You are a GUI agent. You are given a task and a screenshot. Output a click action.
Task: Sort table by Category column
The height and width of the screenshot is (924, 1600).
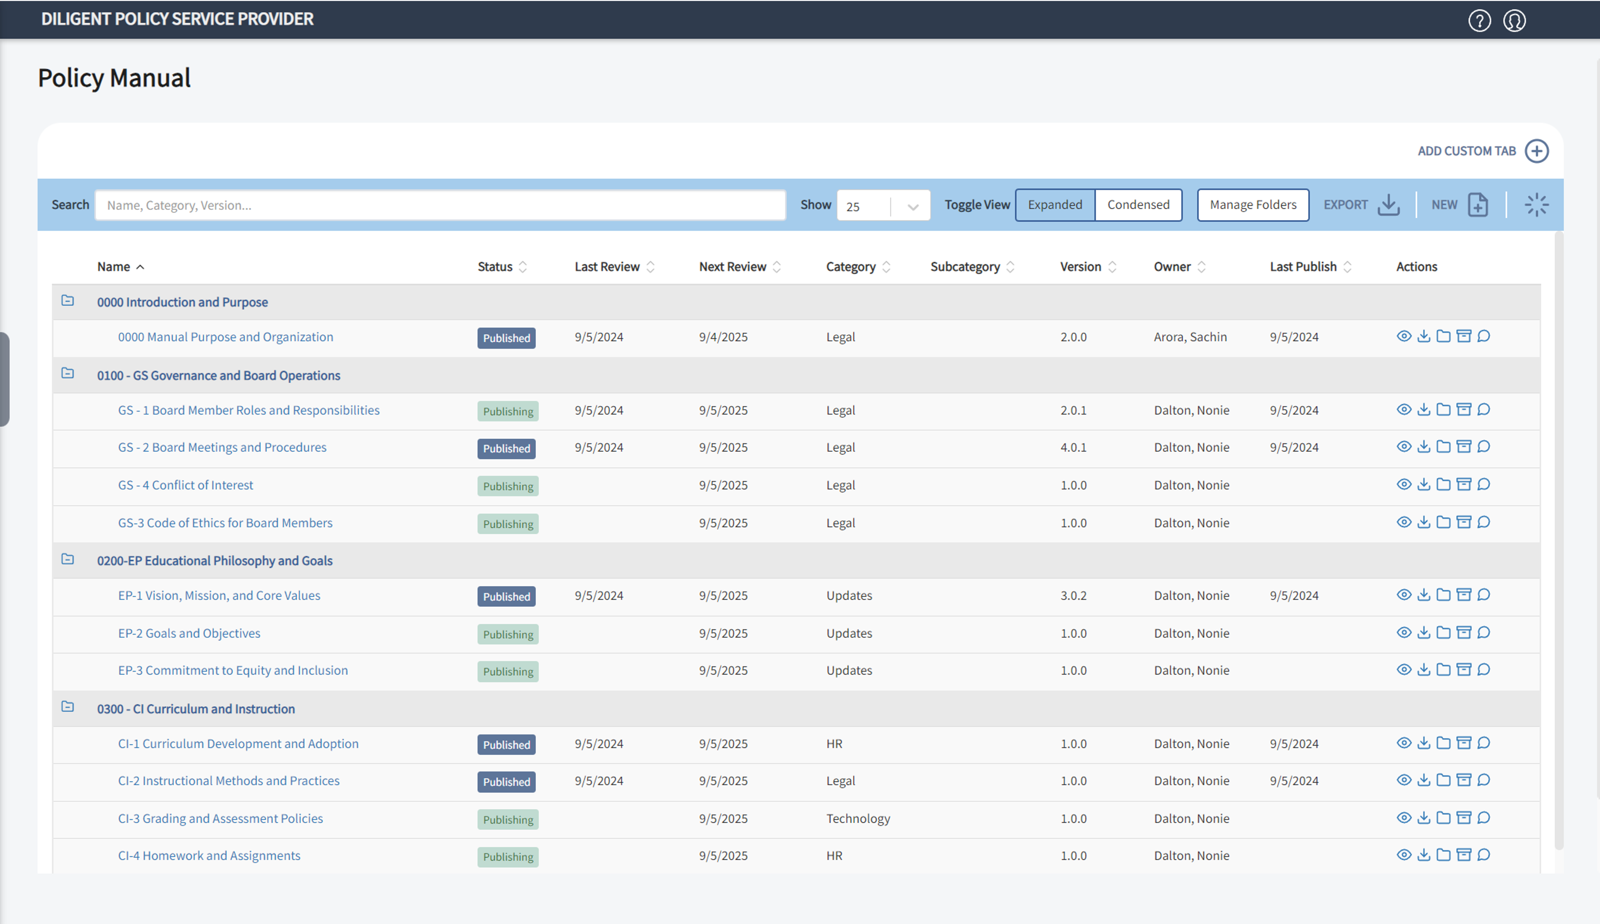coord(858,267)
